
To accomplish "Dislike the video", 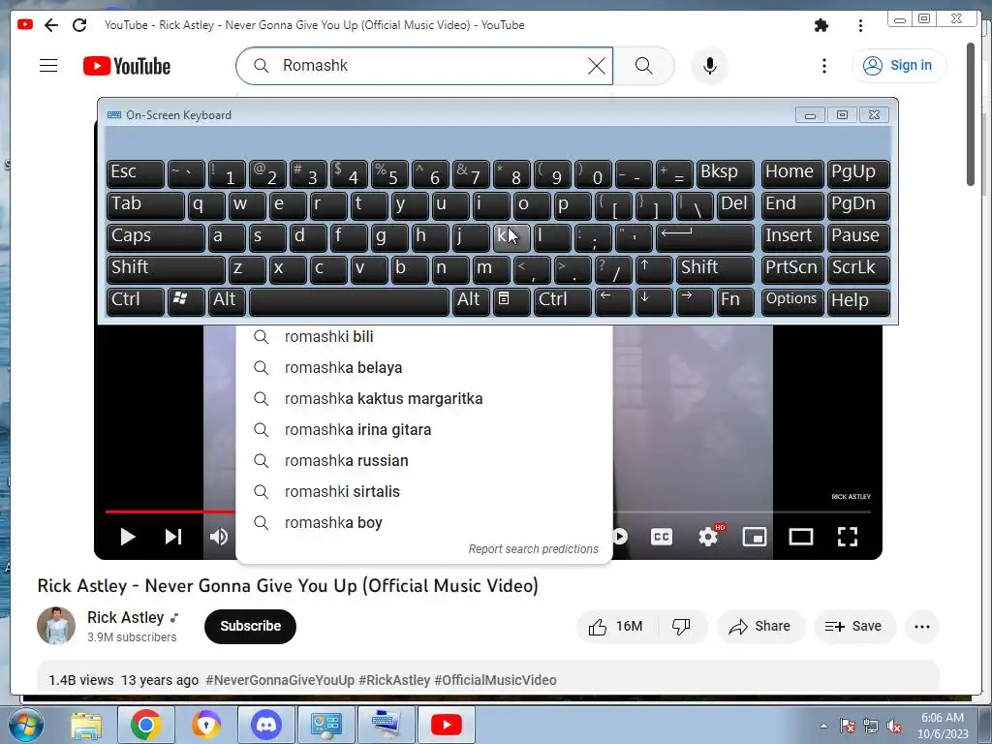I will [681, 627].
